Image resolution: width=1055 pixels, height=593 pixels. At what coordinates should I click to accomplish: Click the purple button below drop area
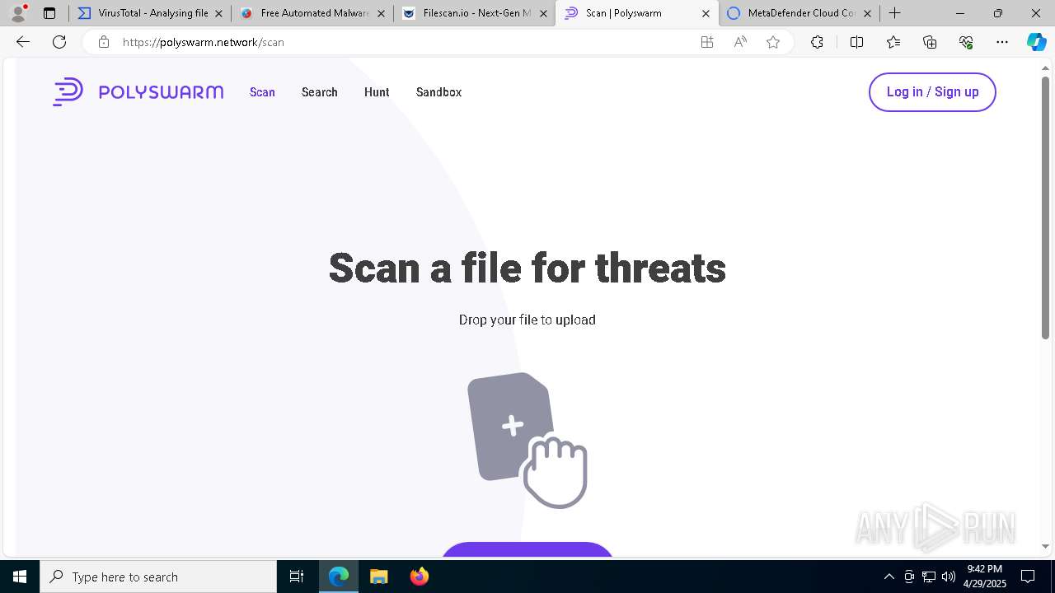(527, 549)
